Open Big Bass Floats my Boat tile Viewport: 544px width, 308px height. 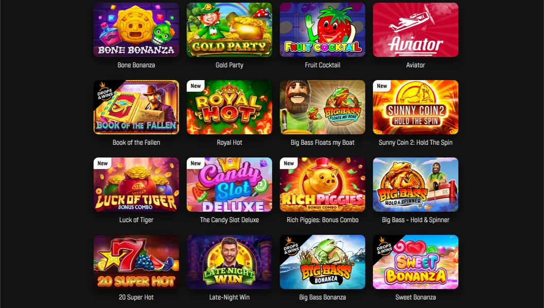pyautogui.click(x=322, y=107)
